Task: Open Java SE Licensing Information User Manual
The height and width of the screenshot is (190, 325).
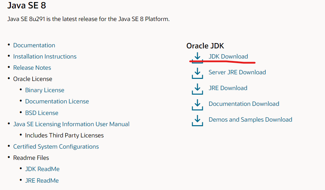Action: (71, 124)
